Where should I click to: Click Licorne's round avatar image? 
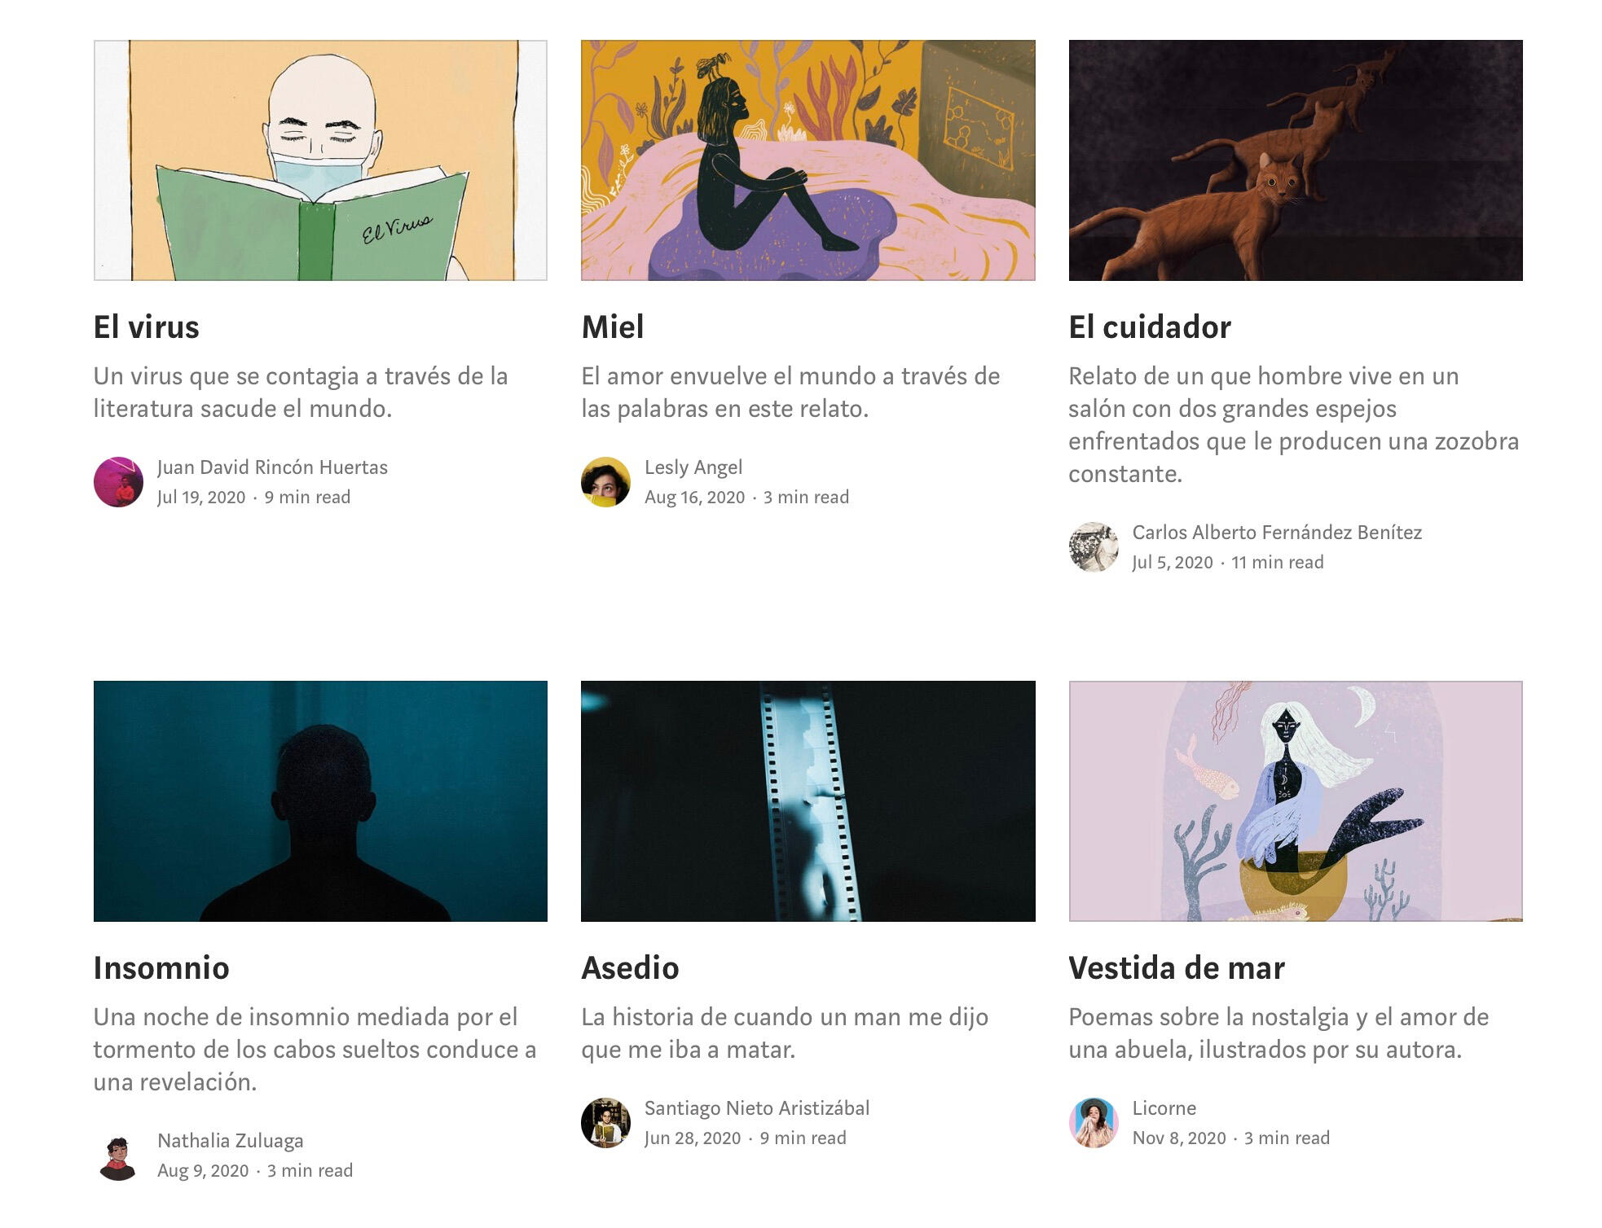coord(1094,1123)
